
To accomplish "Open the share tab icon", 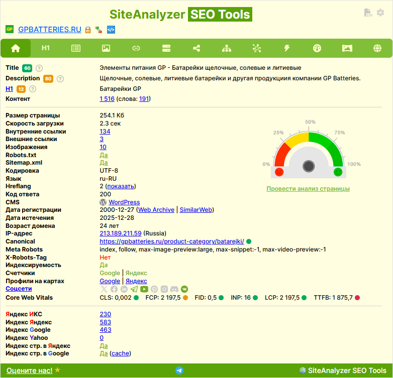I will tap(197, 48).
